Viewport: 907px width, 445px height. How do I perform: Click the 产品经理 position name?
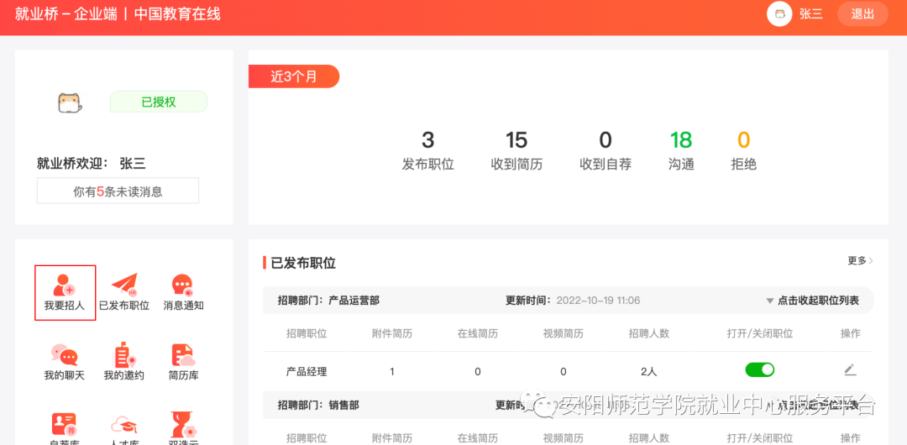coord(307,372)
